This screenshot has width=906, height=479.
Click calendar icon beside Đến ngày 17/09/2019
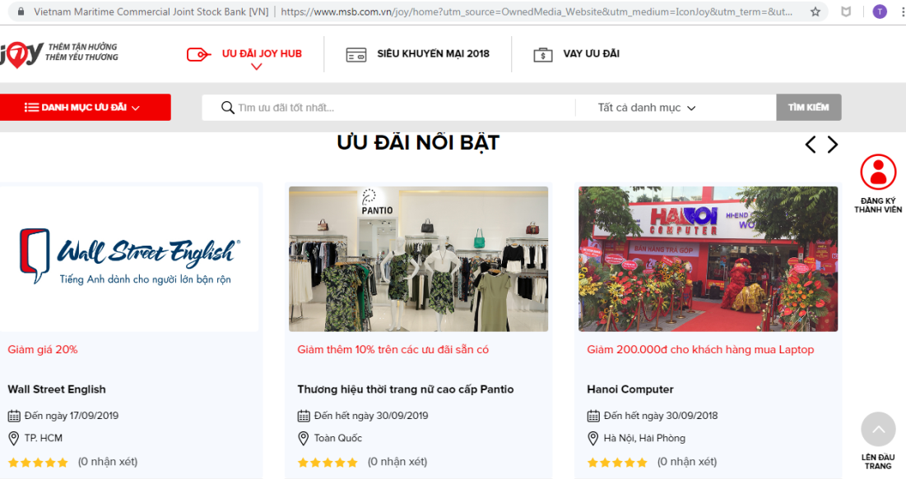click(x=14, y=416)
